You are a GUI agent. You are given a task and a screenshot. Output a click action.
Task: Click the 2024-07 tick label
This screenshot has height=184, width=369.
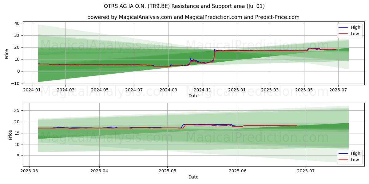133,90
